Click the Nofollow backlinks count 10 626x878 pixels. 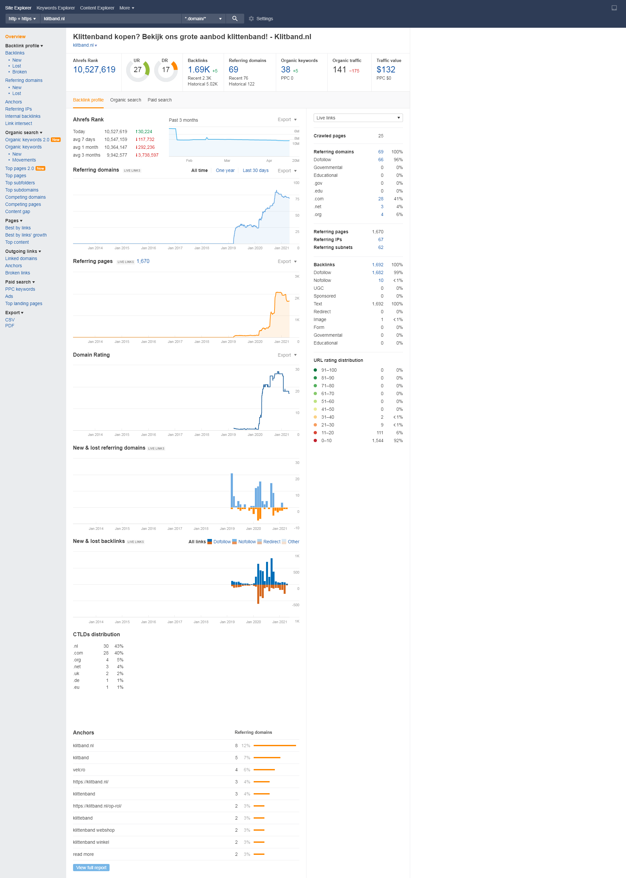click(381, 281)
